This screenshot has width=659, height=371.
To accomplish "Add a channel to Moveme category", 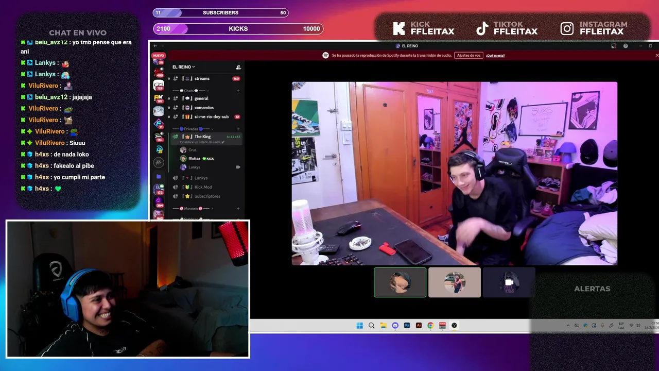I will click(x=238, y=209).
